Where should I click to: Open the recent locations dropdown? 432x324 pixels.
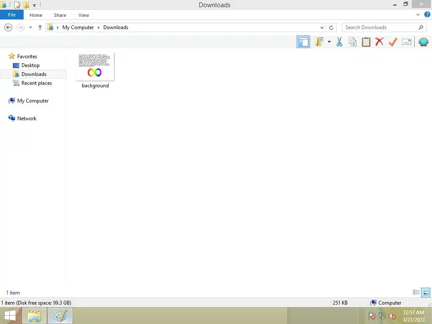click(30, 27)
